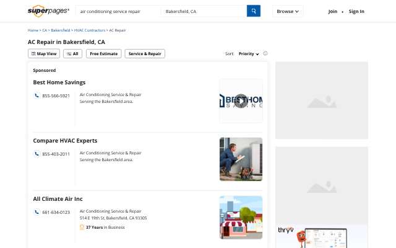This screenshot has width=396, height=248.
Task: Open the Bakersfield breadcrumb link
Action: click(x=61, y=30)
